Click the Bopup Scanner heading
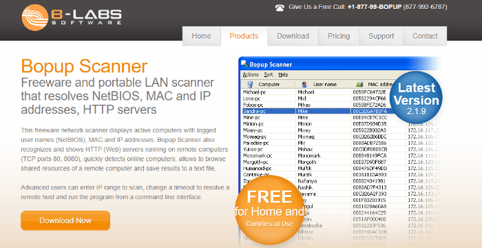This screenshot has width=482, height=248. point(84,66)
